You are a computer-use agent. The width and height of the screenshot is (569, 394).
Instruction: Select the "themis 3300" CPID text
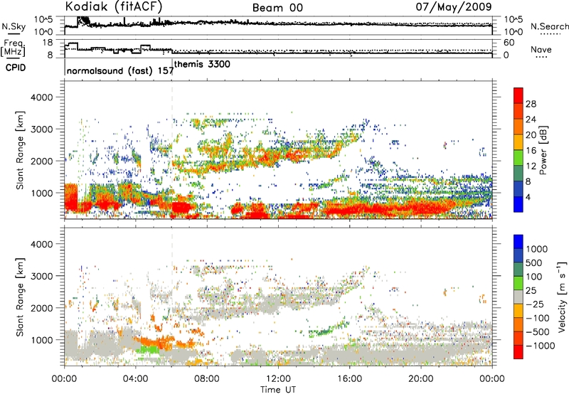[202, 64]
